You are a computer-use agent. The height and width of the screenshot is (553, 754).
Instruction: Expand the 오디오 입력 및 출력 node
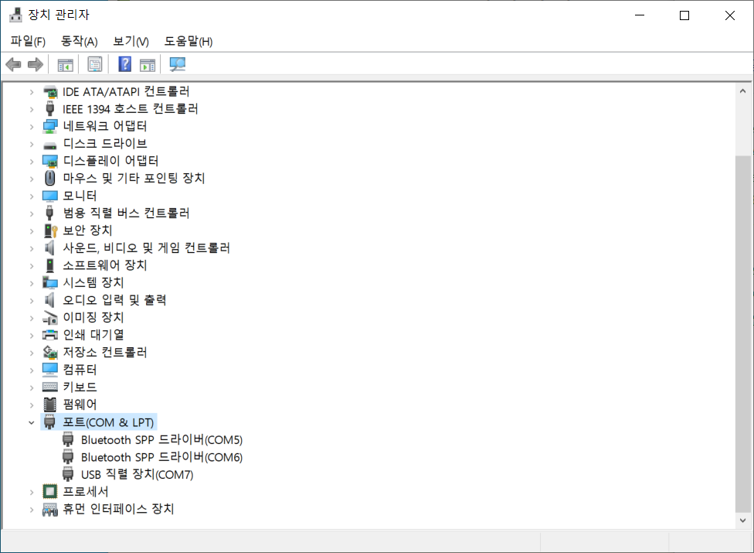[31, 300]
